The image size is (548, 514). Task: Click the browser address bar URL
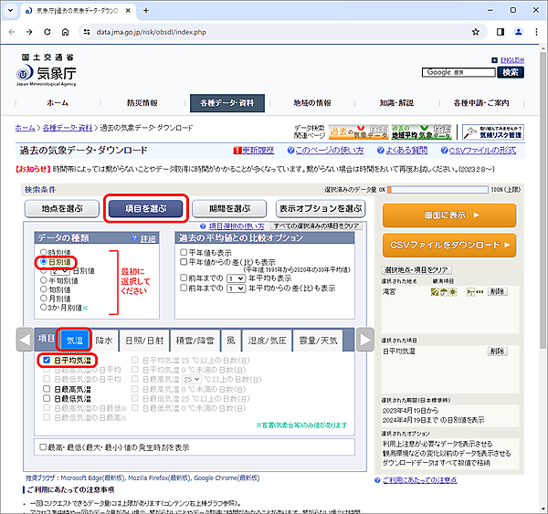(x=151, y=32)
